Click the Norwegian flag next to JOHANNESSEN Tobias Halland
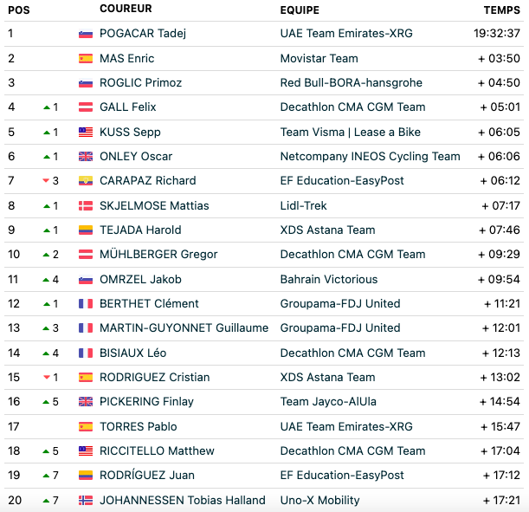This screenshot has height=512, width=529. click(x=86, y=500)
